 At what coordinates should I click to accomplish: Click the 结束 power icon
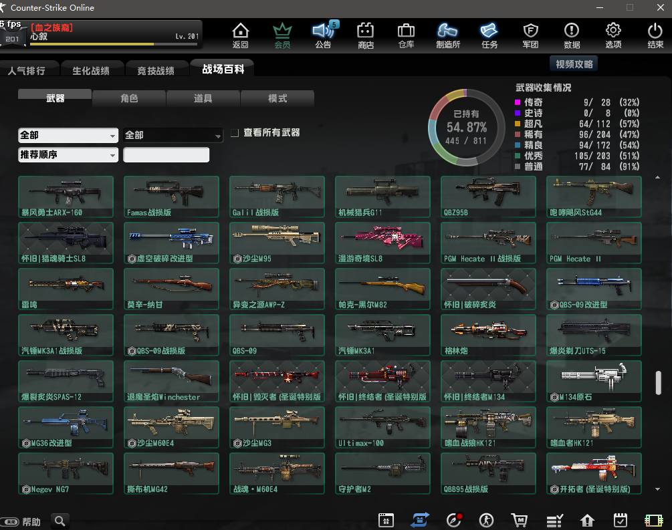pyautogui.click(x=655, y=35)
